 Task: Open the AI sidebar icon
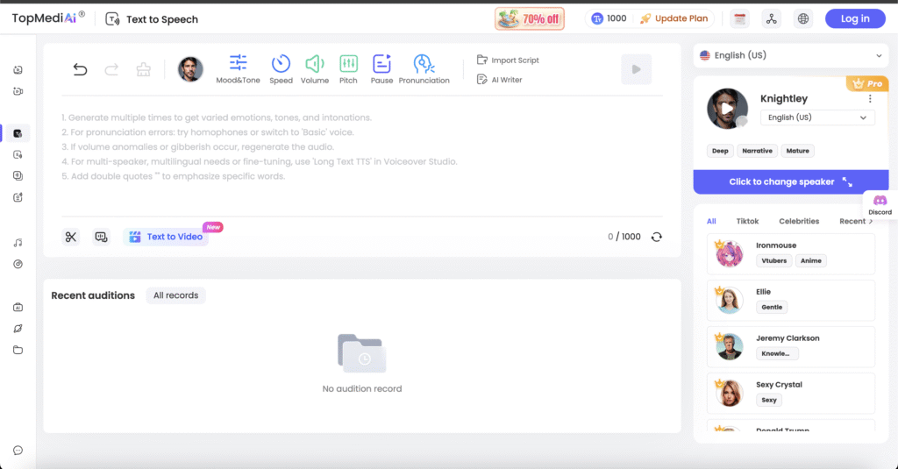(x=18, y=308)
